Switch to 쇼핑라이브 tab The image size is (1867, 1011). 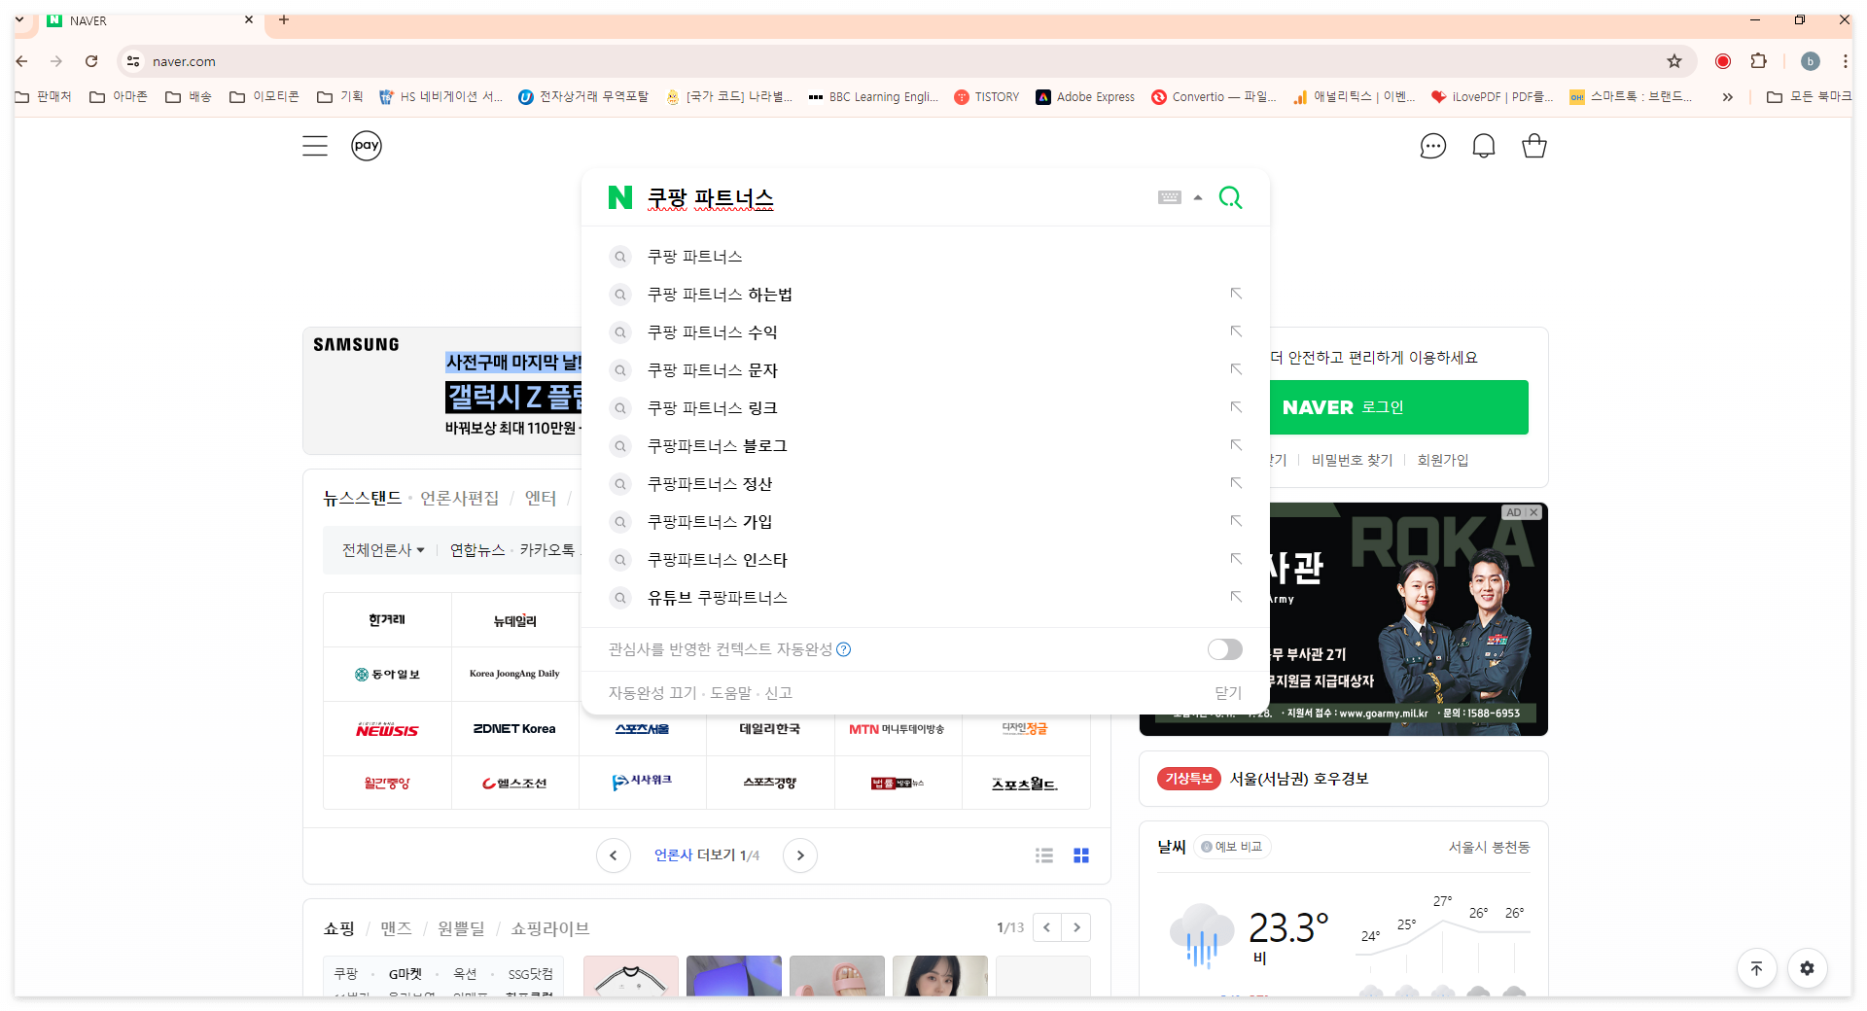[550, 928]
